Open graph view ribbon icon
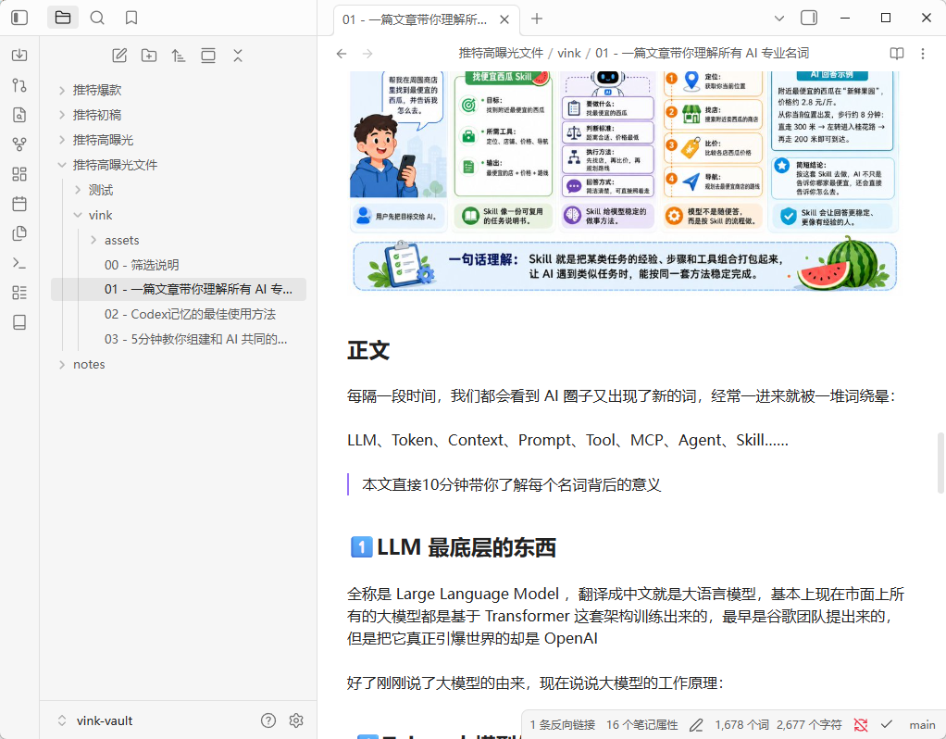This screenshot has width=946, height=739. [19, 144]
